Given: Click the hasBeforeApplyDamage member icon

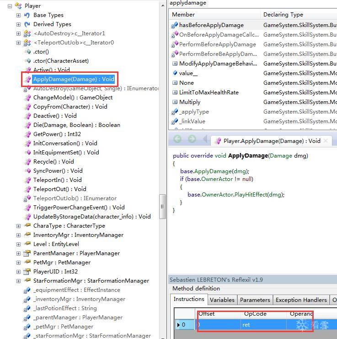Looking at the screenshot, I should pos(174,25).
